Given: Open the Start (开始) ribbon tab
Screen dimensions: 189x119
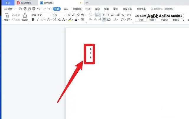Looking at the screenshot, I should click(57, 9).
